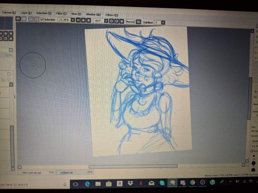Image resolution: width=258 pixels, height=193 pixels.
Task: Rotate the canvas clockwise with rotation icon
Action: tap(116, 21)
